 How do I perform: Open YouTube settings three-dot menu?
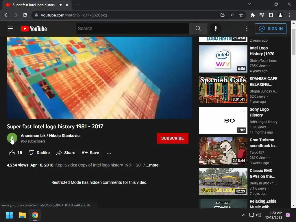[x=247, y=29]
